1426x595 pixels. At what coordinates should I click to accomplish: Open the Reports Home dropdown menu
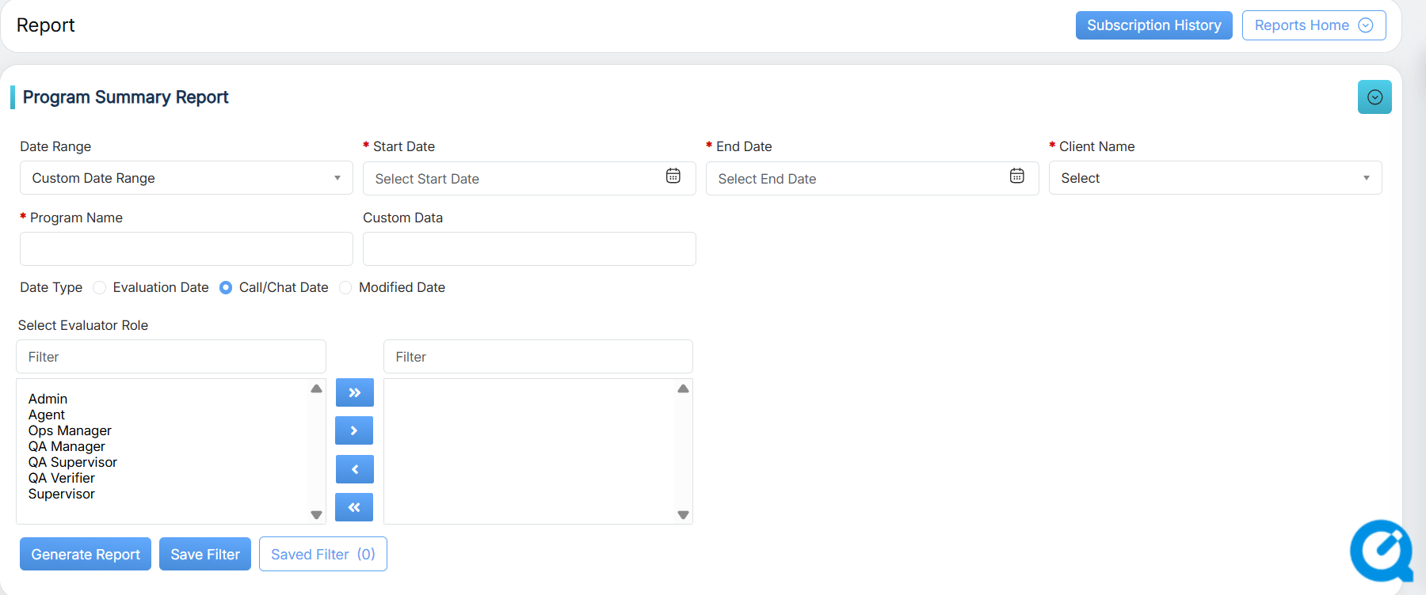click(x=1313, y=25)
